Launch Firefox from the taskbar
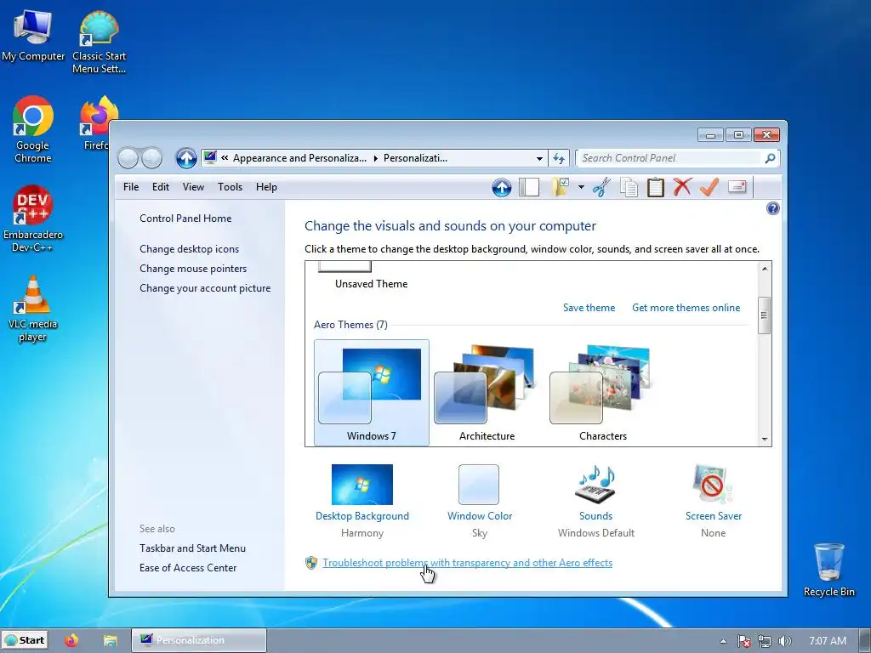The width and height of the screenshot is (871, 653). click(x=71, y=640)
